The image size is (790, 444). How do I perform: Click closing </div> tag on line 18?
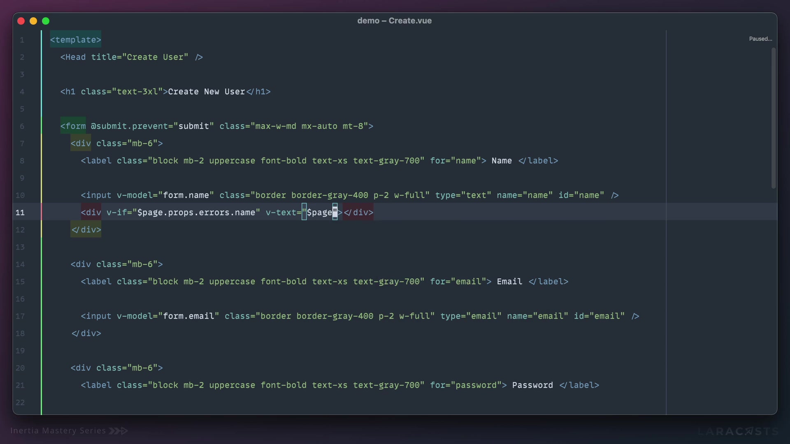(86, 333)
